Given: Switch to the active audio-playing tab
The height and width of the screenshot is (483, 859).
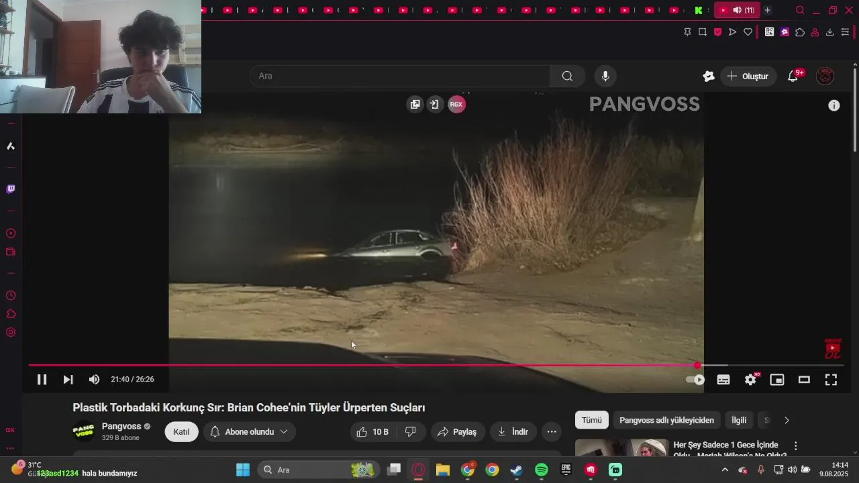Looking at the screenshot, I should coord(737,10).
